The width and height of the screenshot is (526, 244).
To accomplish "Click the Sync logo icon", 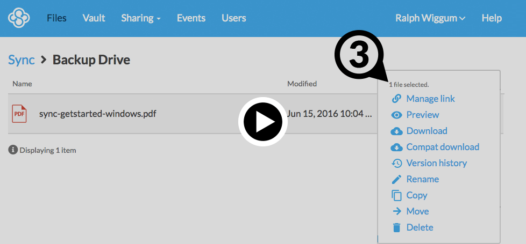I will (x=19, y=18).
